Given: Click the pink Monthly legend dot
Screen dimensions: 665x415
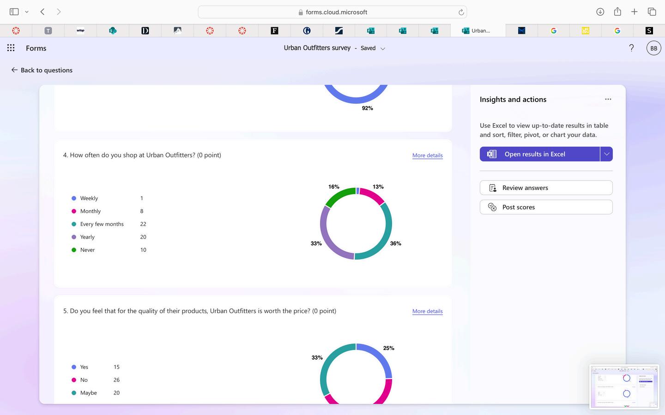Looking at the screenshot, I should 74,211.
